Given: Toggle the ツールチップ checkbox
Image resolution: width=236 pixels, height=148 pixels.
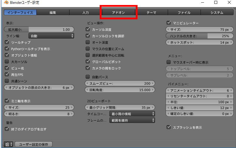Looking at the screenshot, I should pyautogui.click(x=7, y=42).
